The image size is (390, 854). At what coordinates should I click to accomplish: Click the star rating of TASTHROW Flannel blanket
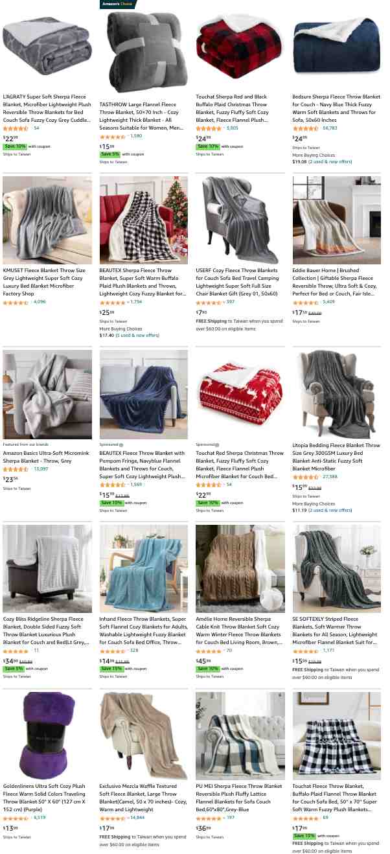click(x=112, y=136)
